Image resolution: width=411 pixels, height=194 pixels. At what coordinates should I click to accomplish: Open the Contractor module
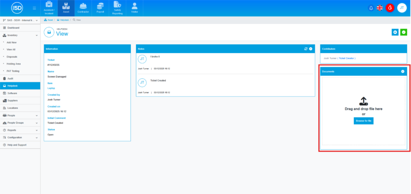click(83, 8)
